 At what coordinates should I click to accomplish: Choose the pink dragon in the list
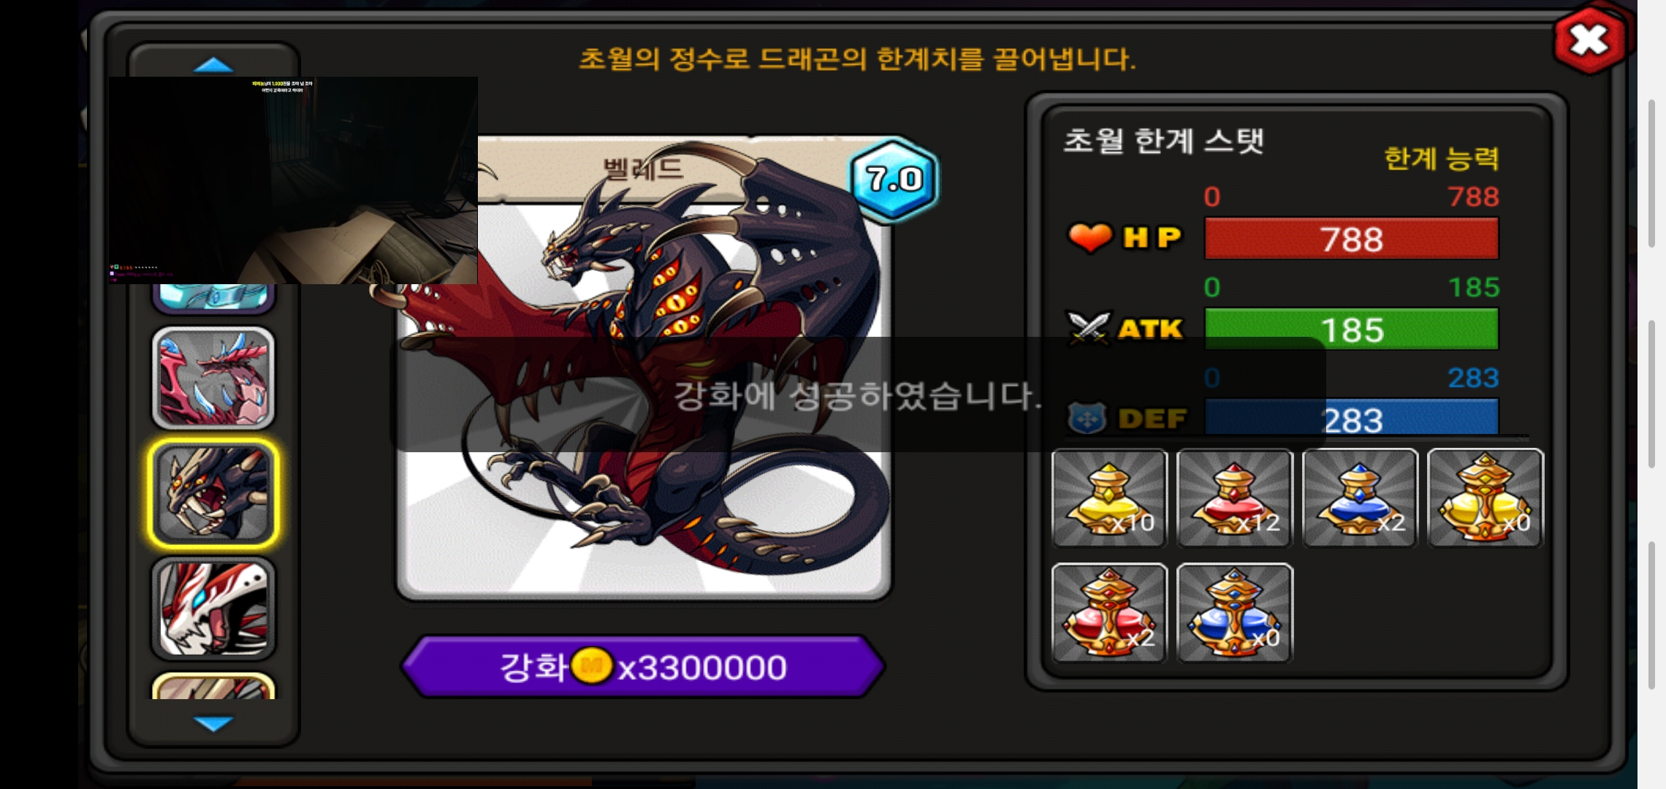point(213,378)
